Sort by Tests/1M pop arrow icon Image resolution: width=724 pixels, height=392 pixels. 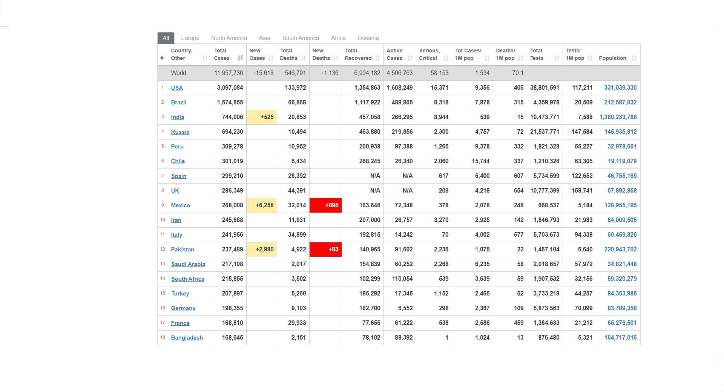[590, 58]
